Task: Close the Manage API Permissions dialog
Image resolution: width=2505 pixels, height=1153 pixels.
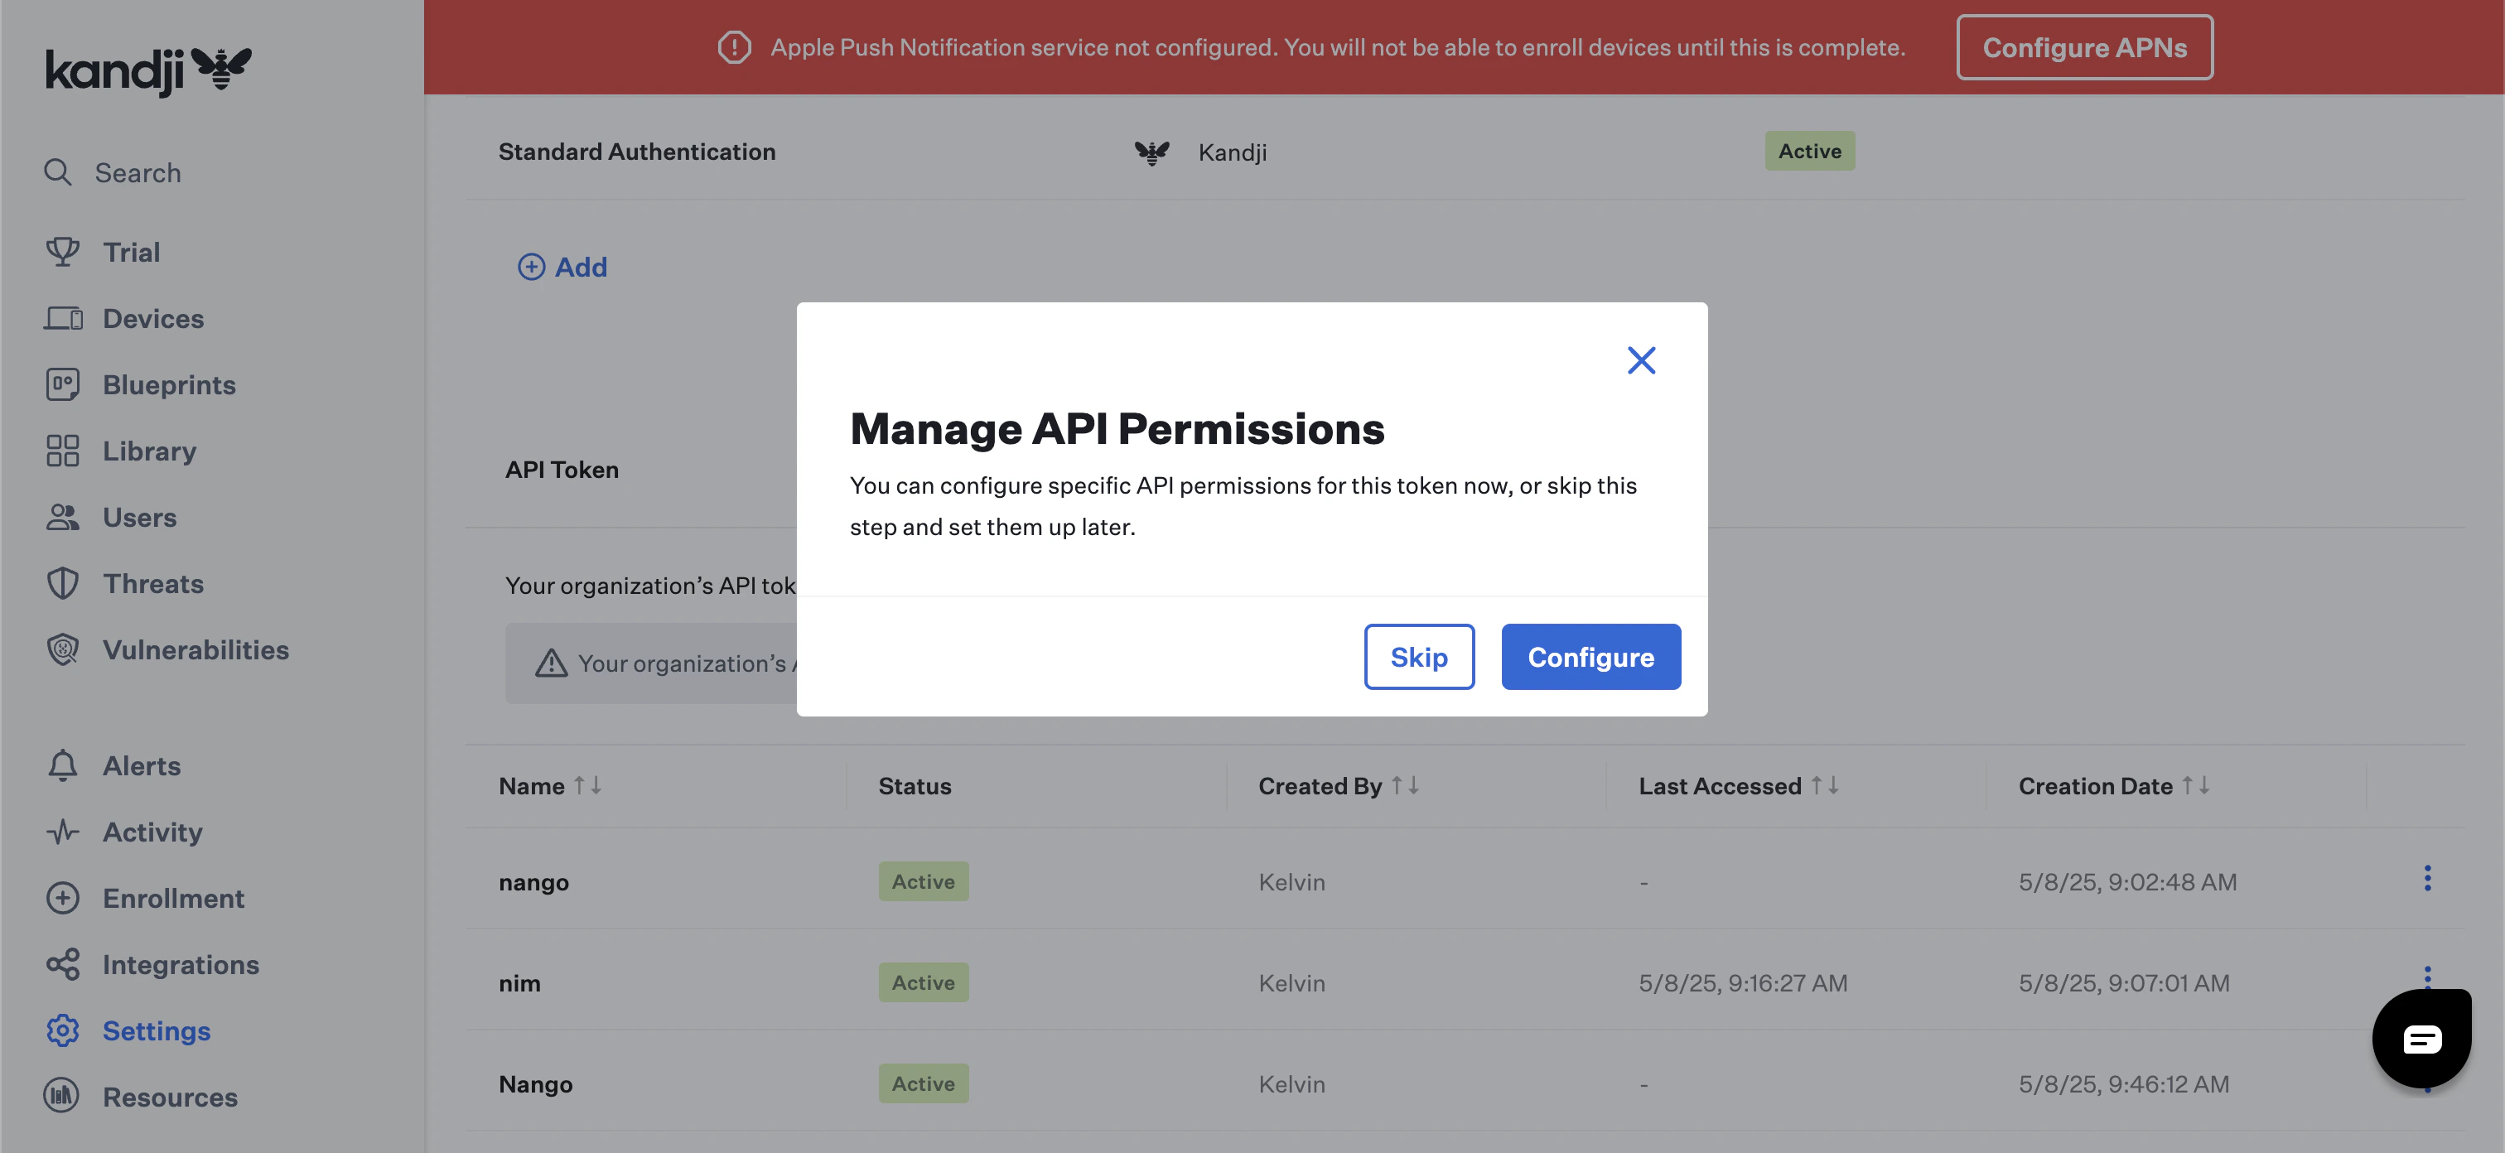Action: (1640, 360)
